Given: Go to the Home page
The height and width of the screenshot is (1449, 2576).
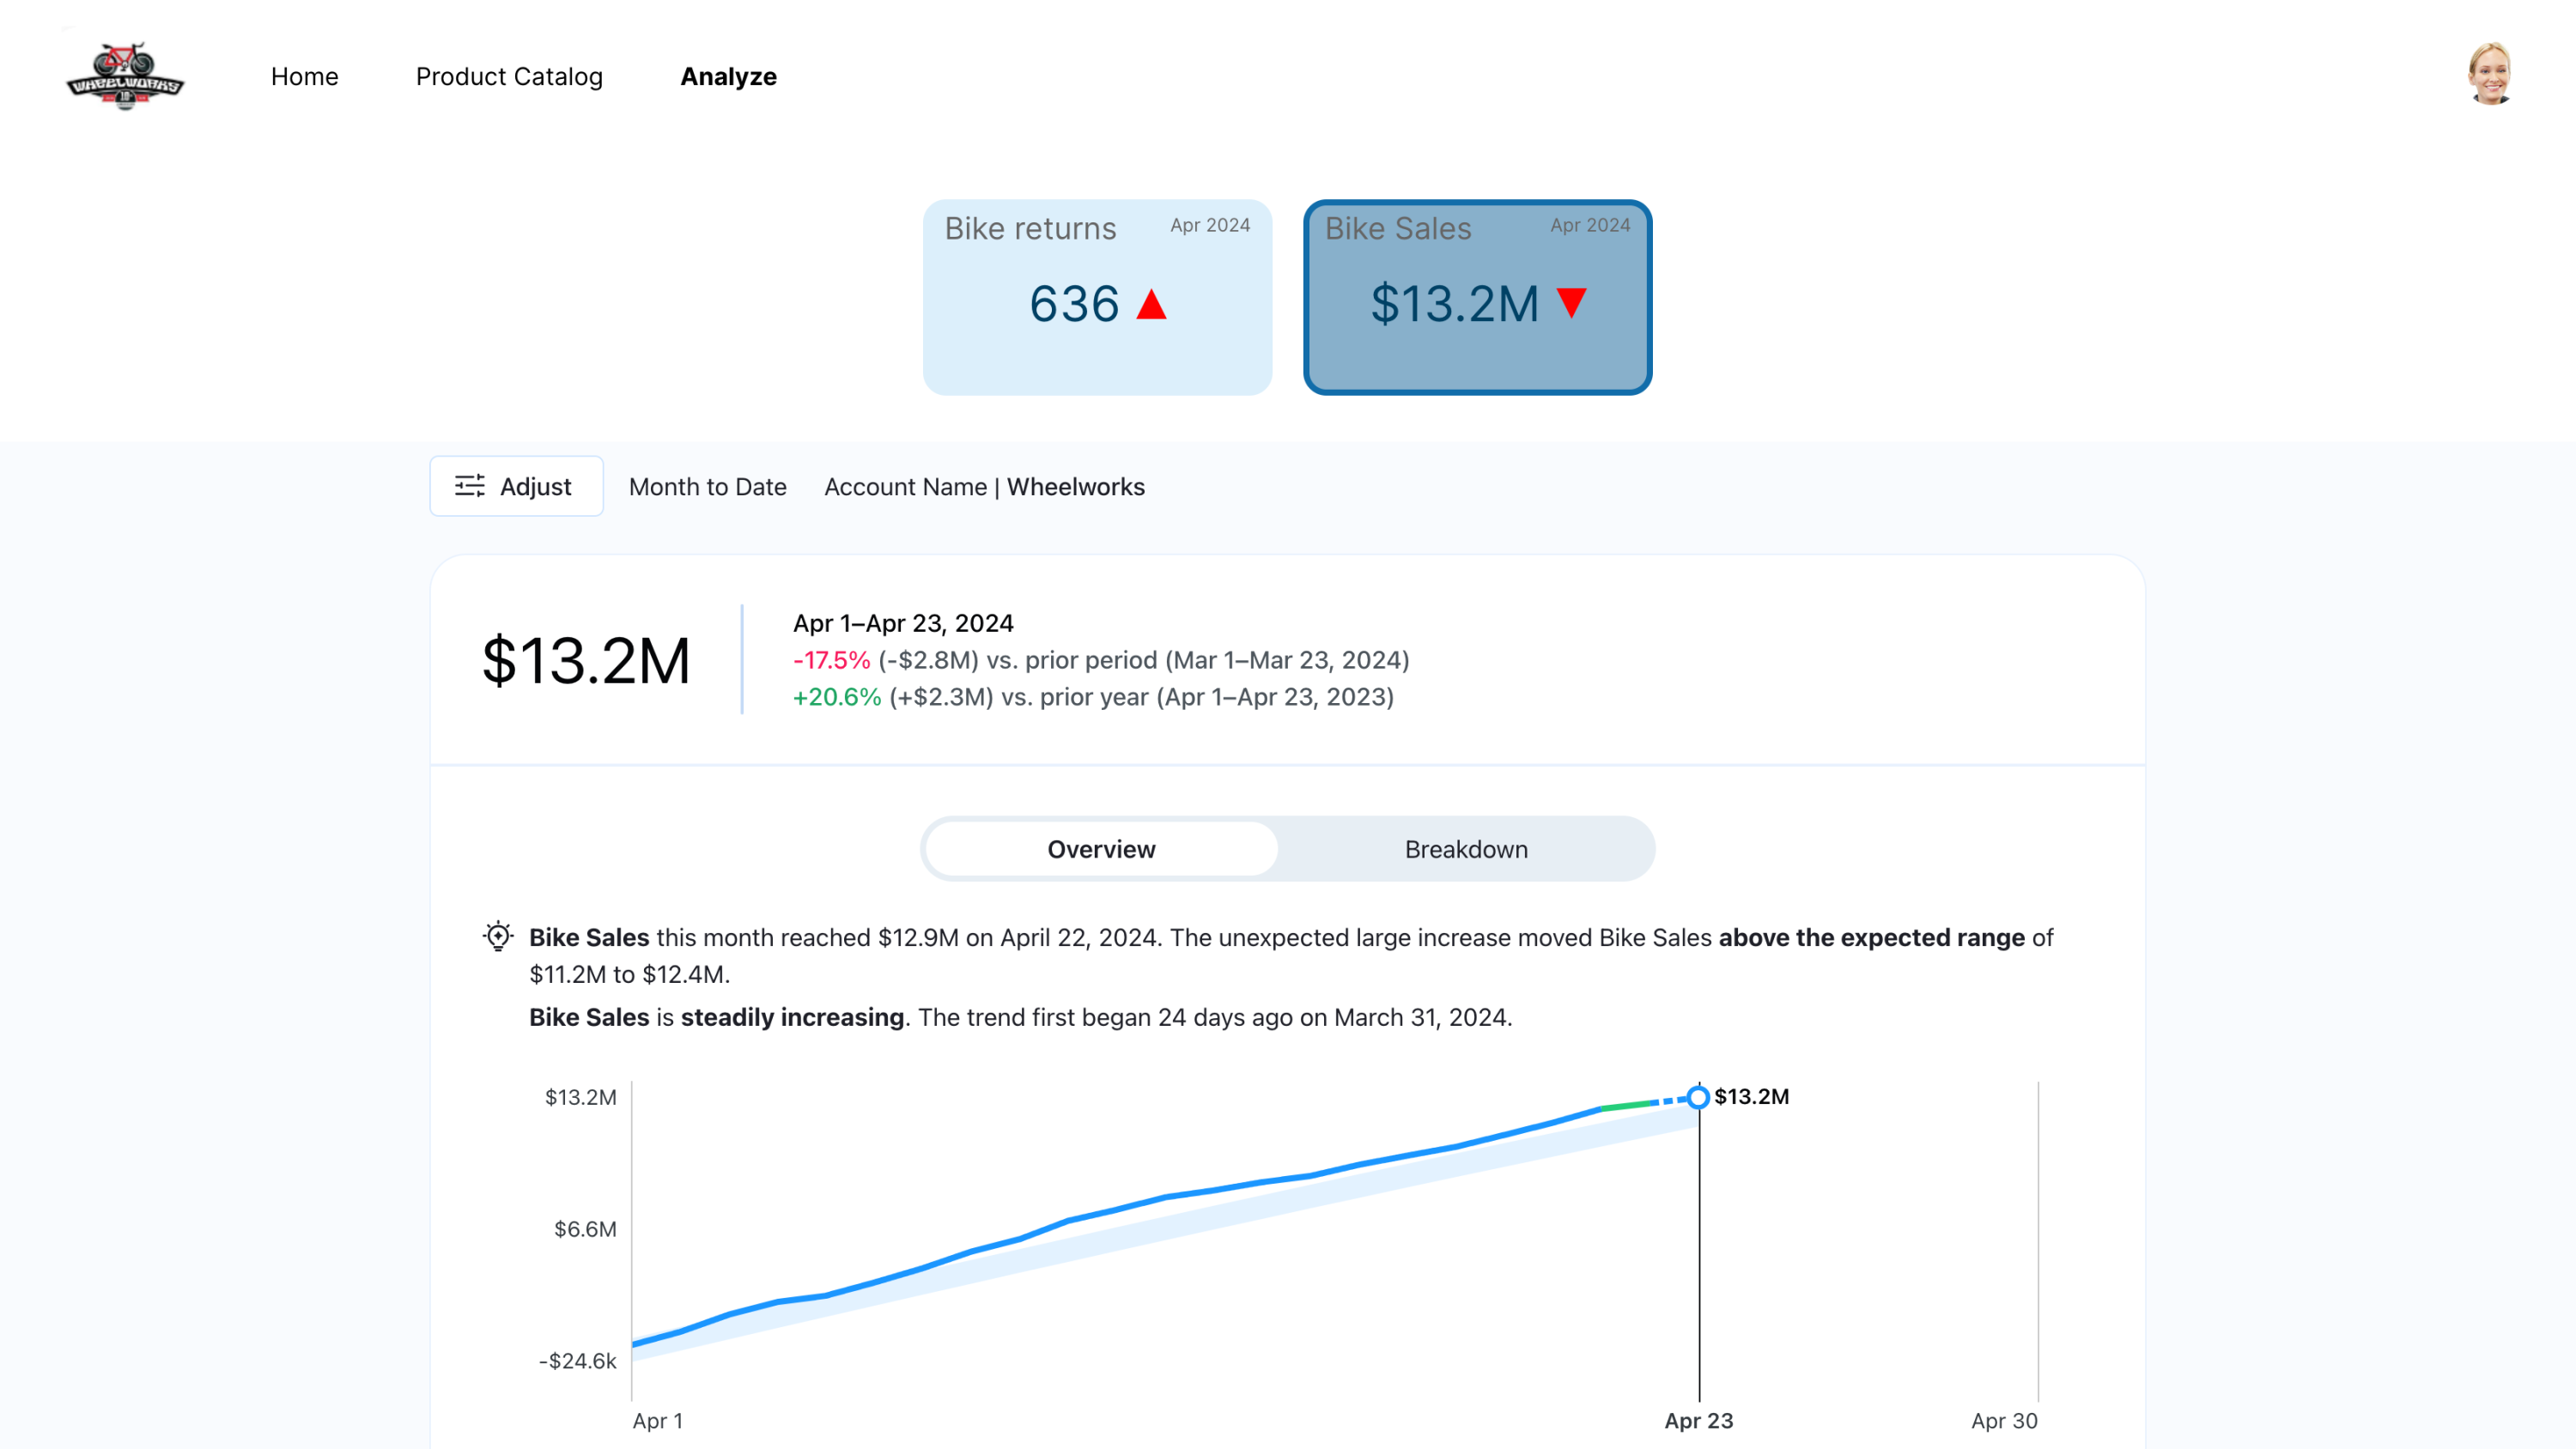Looking at the screenshot, I should (304, 77).
